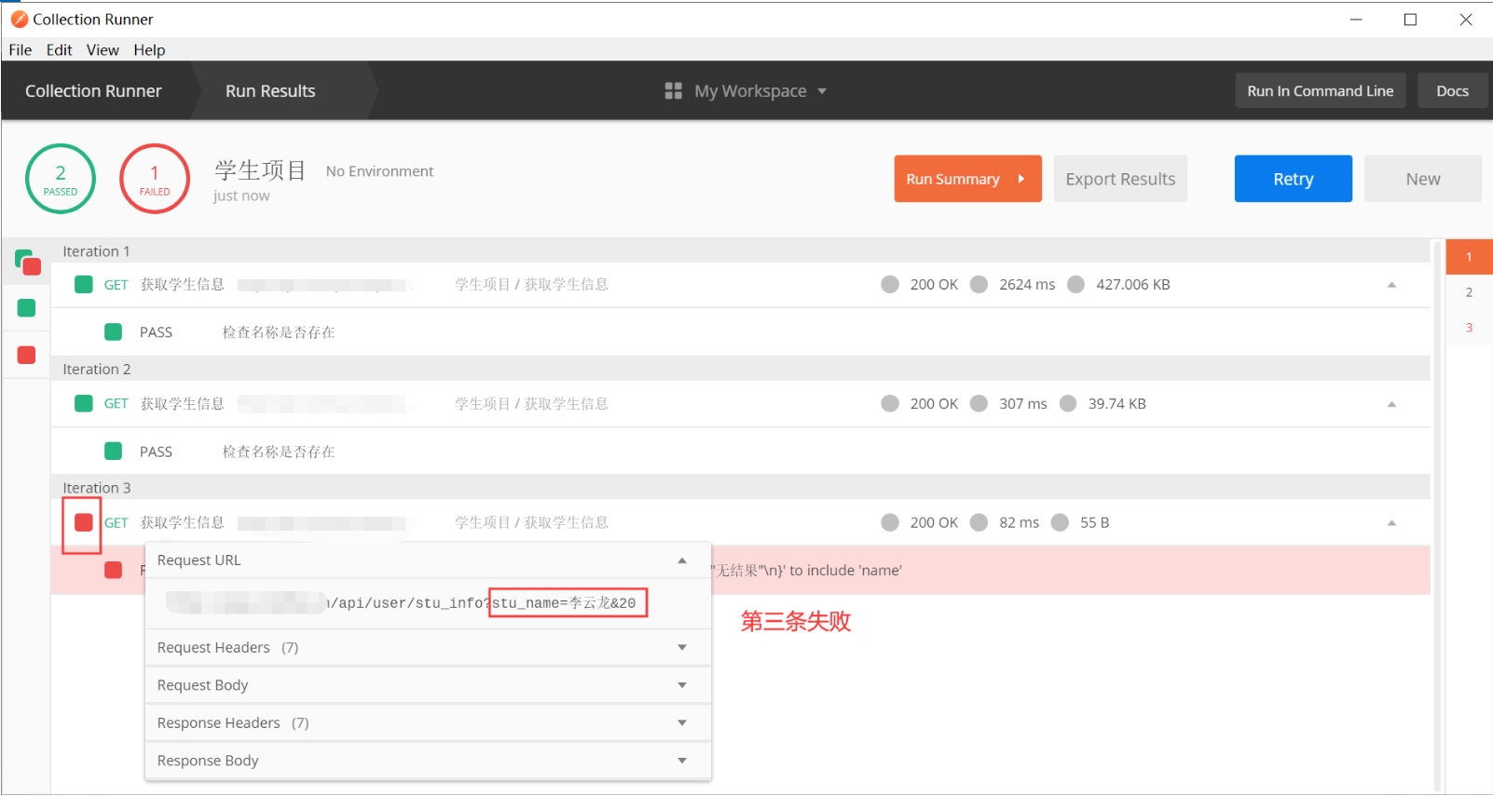Go to Collection Runner breadcrumb tab
Viewport: 1493px width, 796px height.
point(93,90)
